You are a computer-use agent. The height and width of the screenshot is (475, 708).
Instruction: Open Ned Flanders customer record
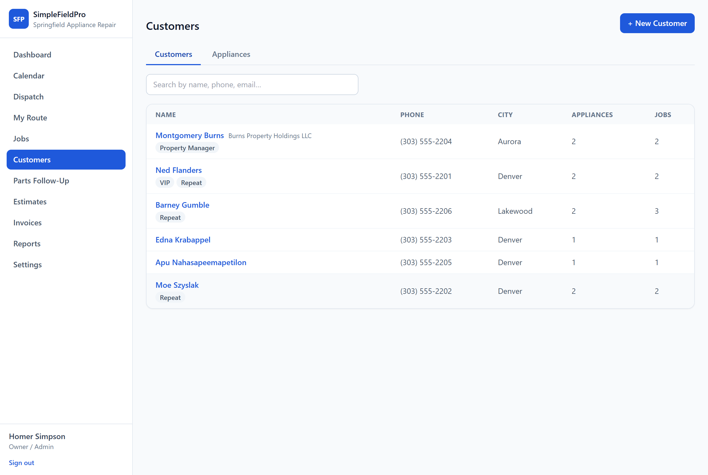coord(178,170)
